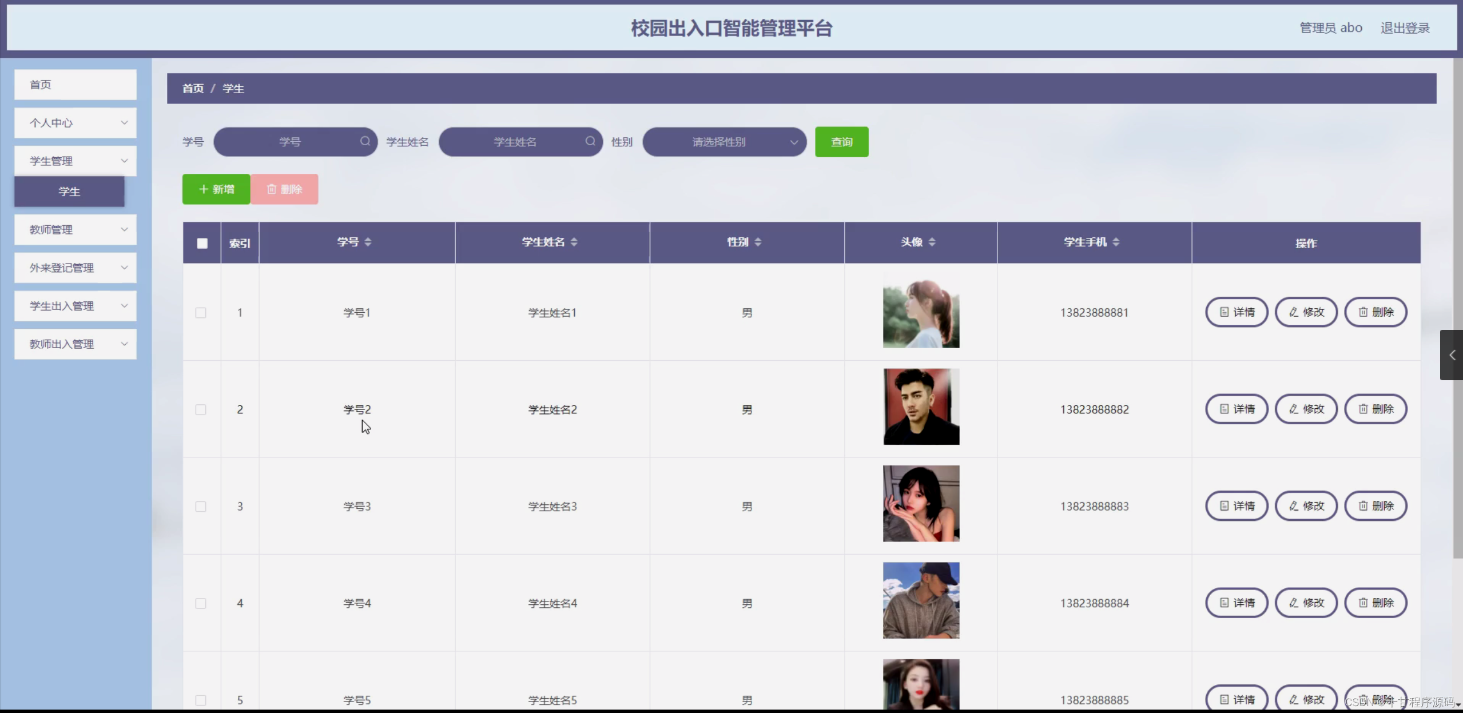Click the 查询 button
The image size is (1463, 713).
tap(841, 141)
